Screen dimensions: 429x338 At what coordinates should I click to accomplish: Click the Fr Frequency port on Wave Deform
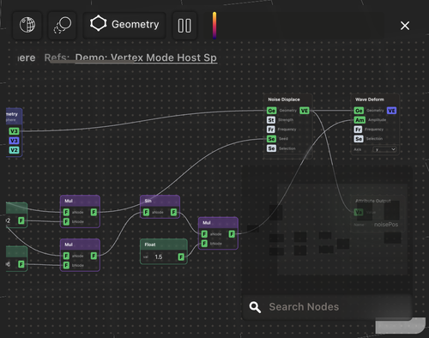(358, 130)
